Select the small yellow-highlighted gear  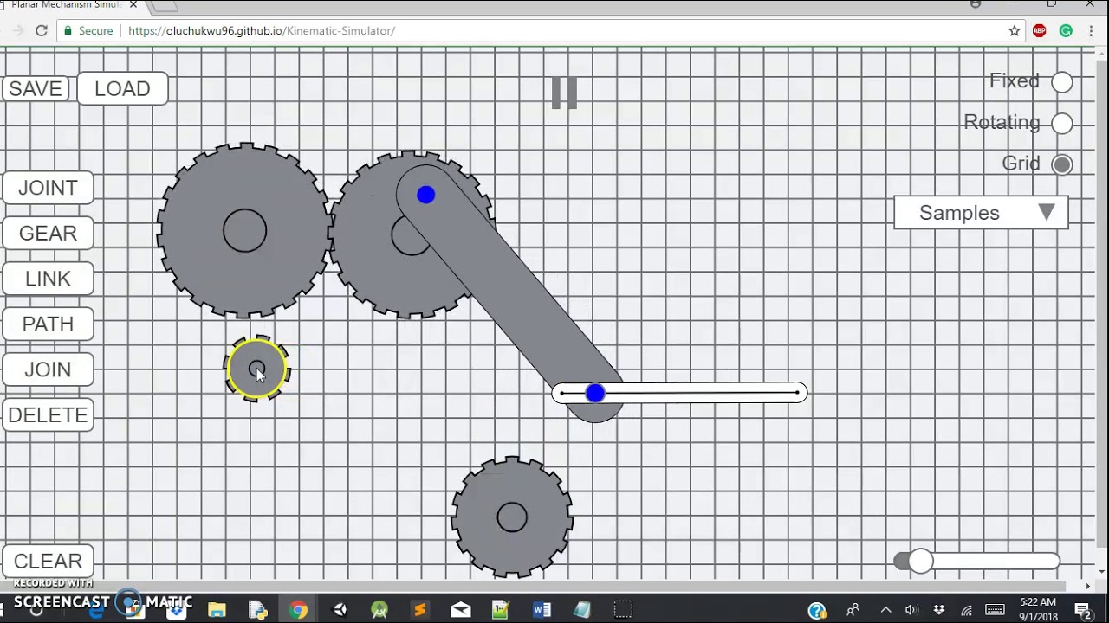[257, 369]
